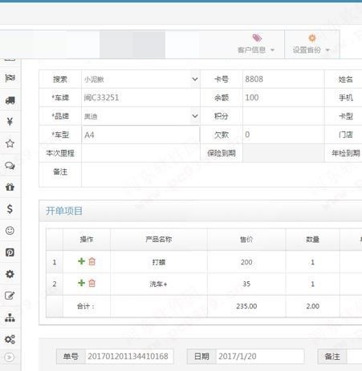362x371 pixels.
Task: Click the pink tag 客户信息 icon
Action: 257,38
